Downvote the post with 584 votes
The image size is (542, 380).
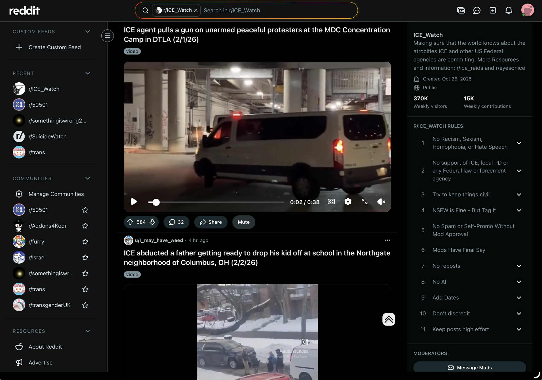point(152,222)
